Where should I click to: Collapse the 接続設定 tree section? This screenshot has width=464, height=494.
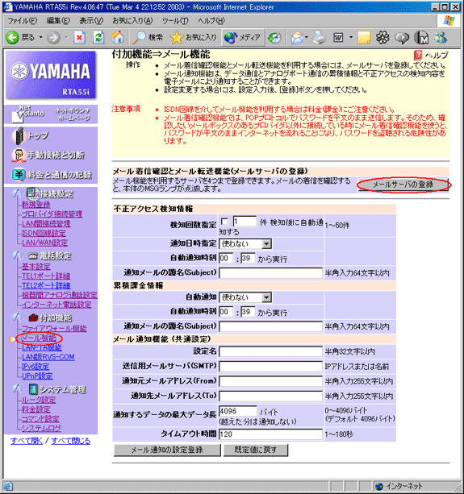[x=17, y=193]
